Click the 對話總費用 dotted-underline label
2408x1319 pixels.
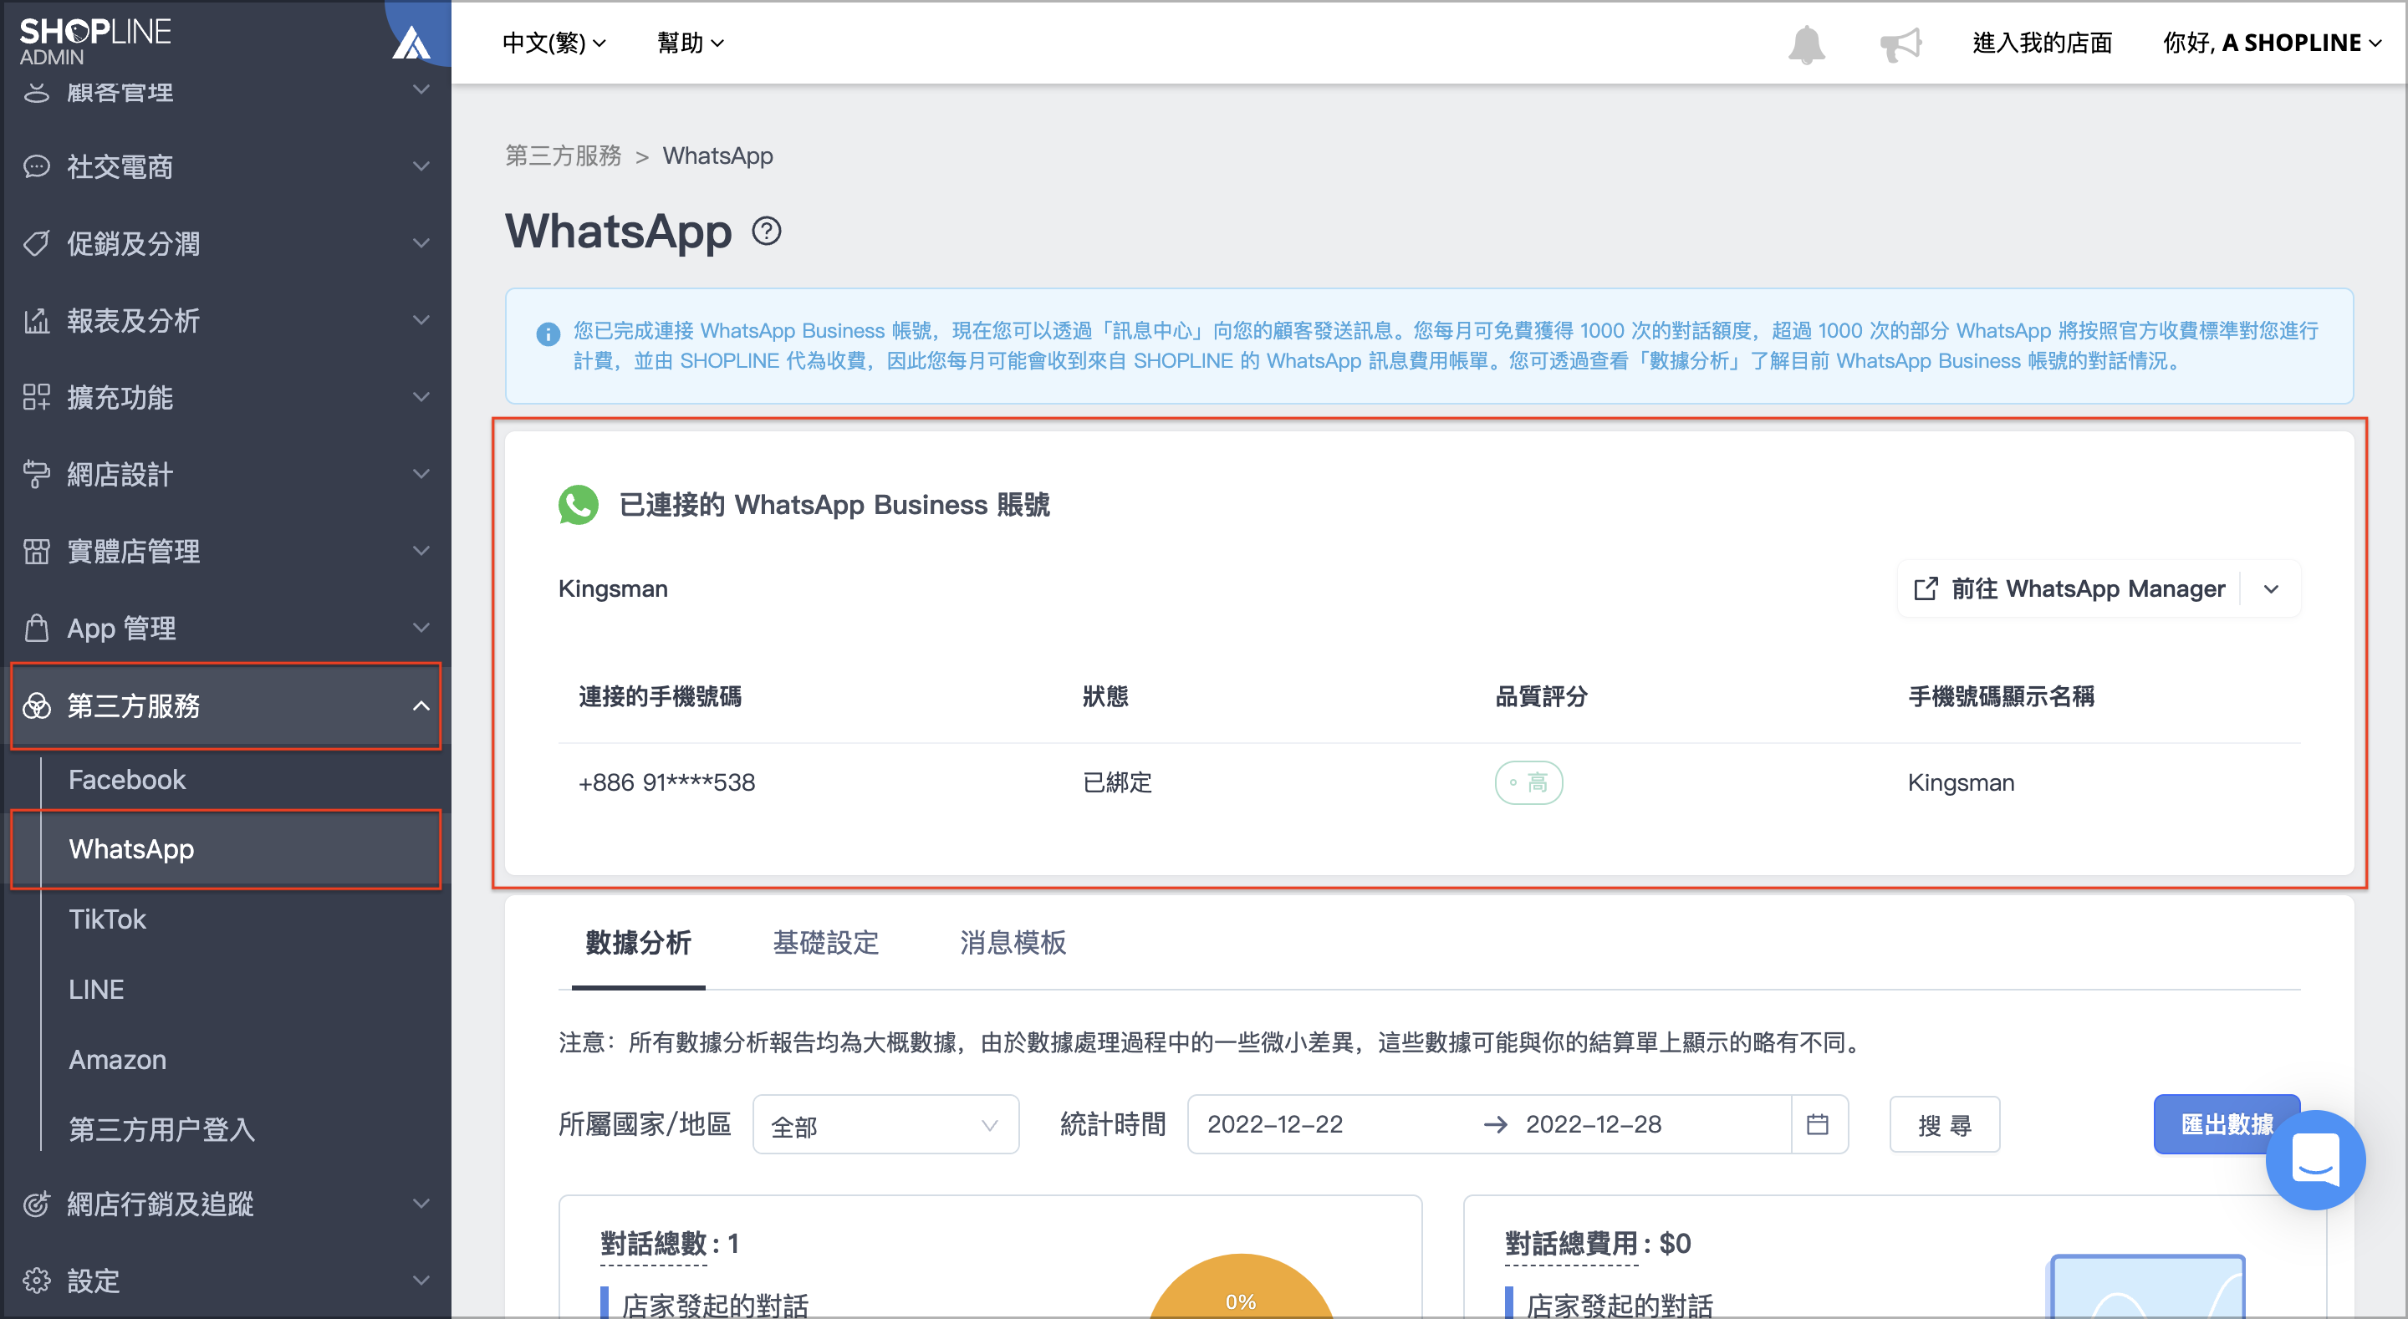1571,1245
